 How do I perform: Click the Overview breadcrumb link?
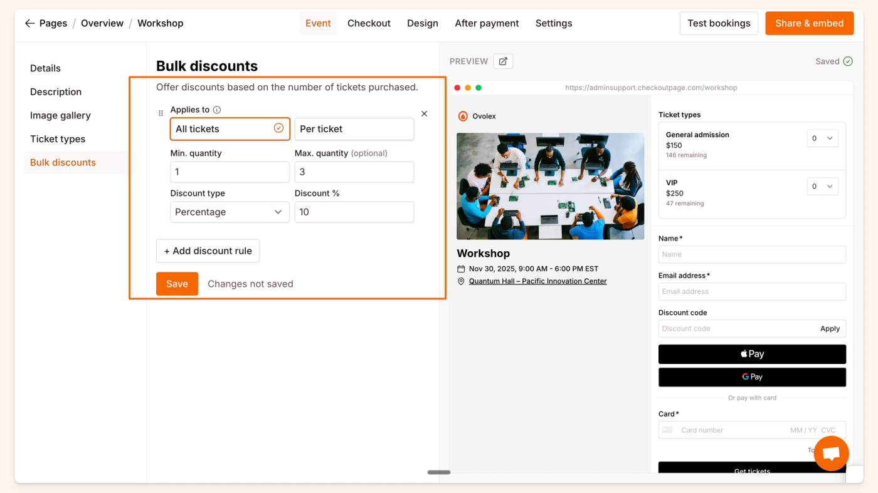coord(102,23)
